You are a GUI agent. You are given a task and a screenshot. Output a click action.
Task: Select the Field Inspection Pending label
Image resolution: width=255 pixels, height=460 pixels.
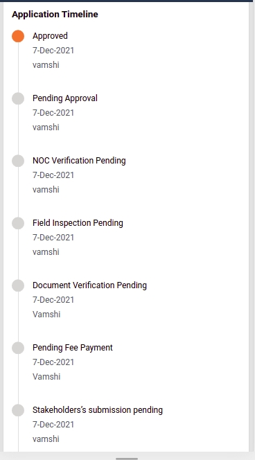pos(78,223)
